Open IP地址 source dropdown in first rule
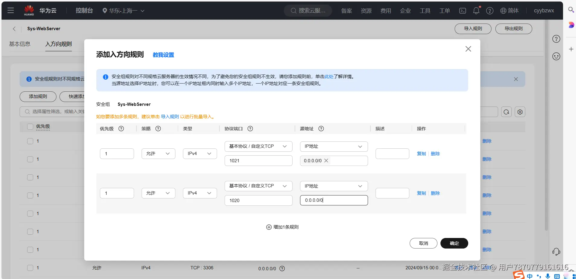This screenshot has height=279, width=576. point(334,146)
